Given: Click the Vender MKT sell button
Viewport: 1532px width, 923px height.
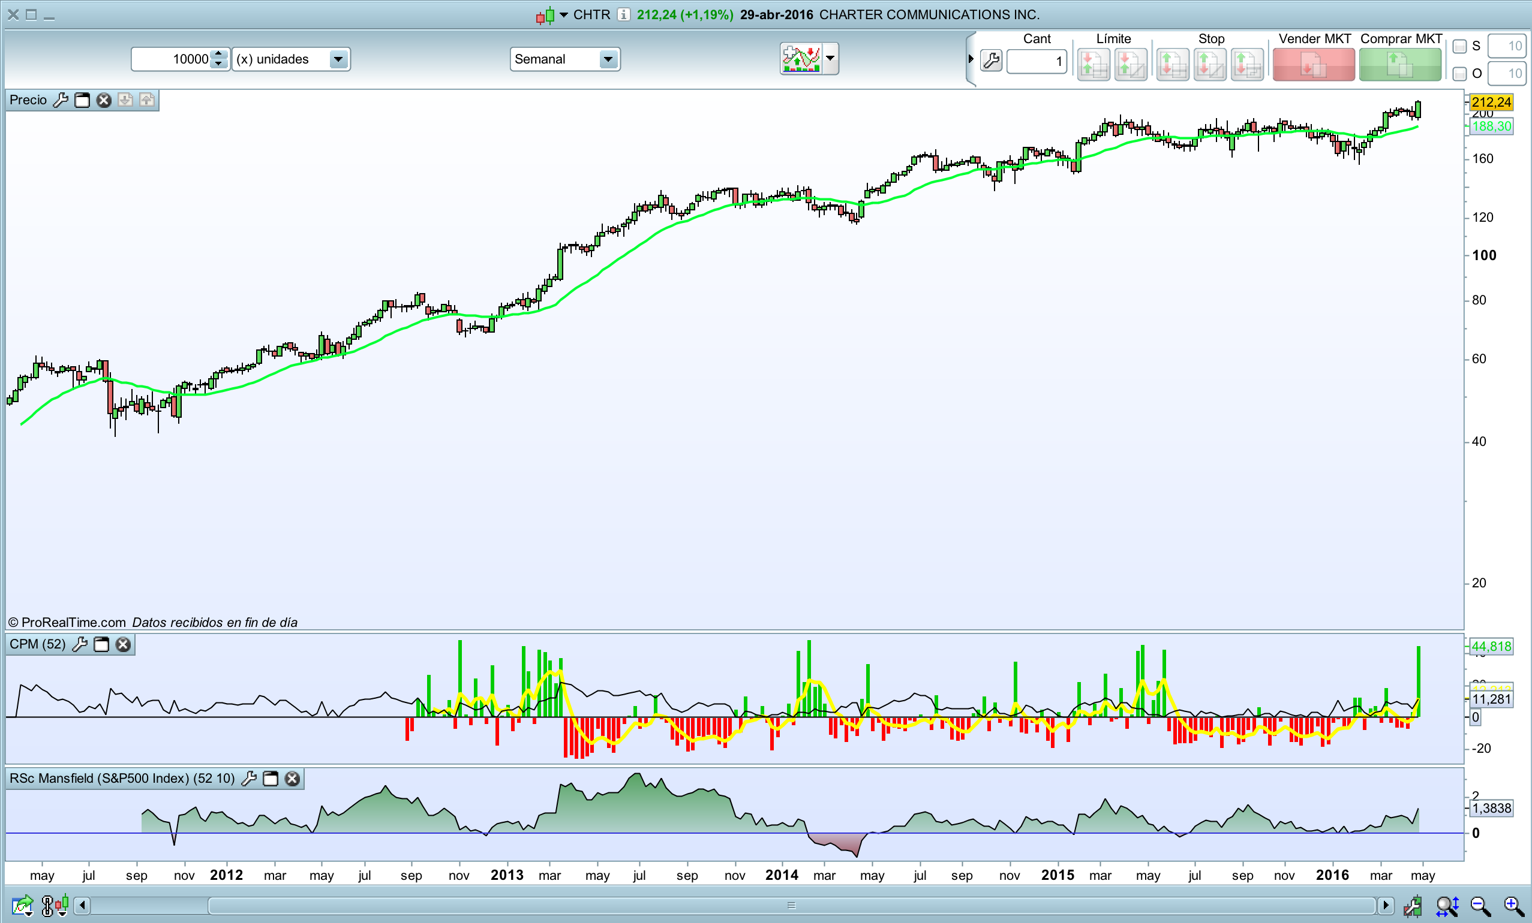Looking at the screenshot, I should click(1313, 65).
